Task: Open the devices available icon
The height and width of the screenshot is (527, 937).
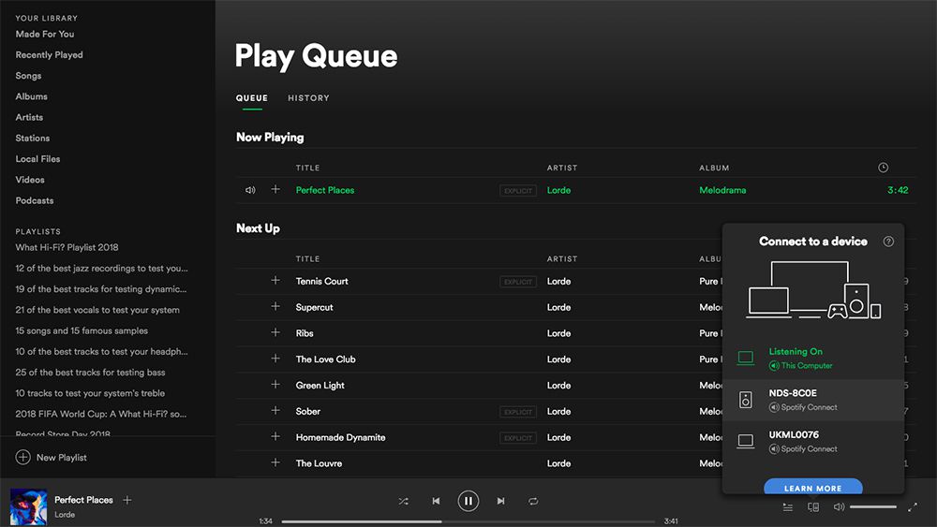Action: tap(813, 507)
